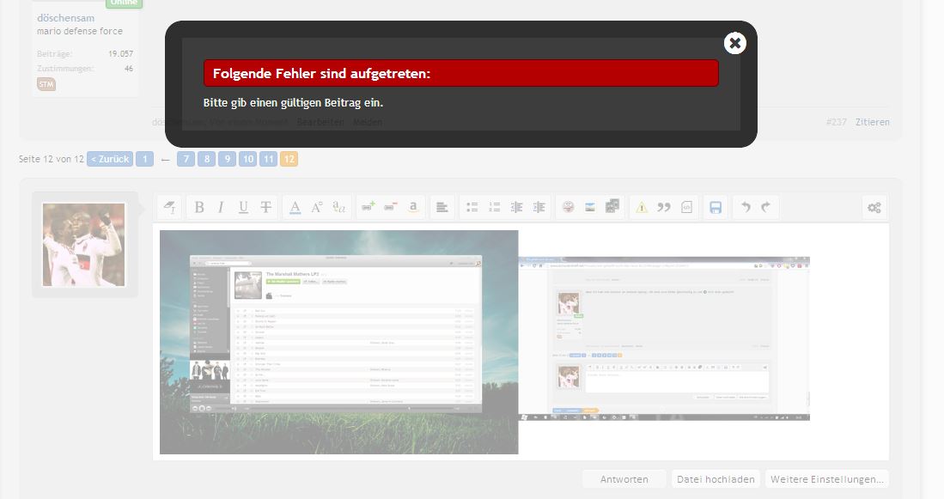The height and width of the screenshot is (499, 944).
Task: Save draft with the floppy disk icon
Action: (716, 207)
